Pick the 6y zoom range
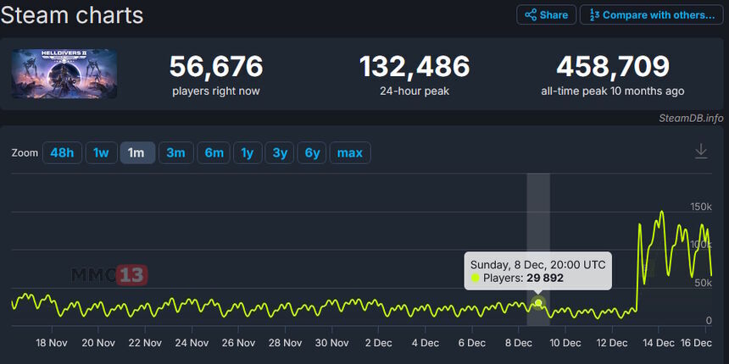Viewport: 729px width, 364px height. 312,153
